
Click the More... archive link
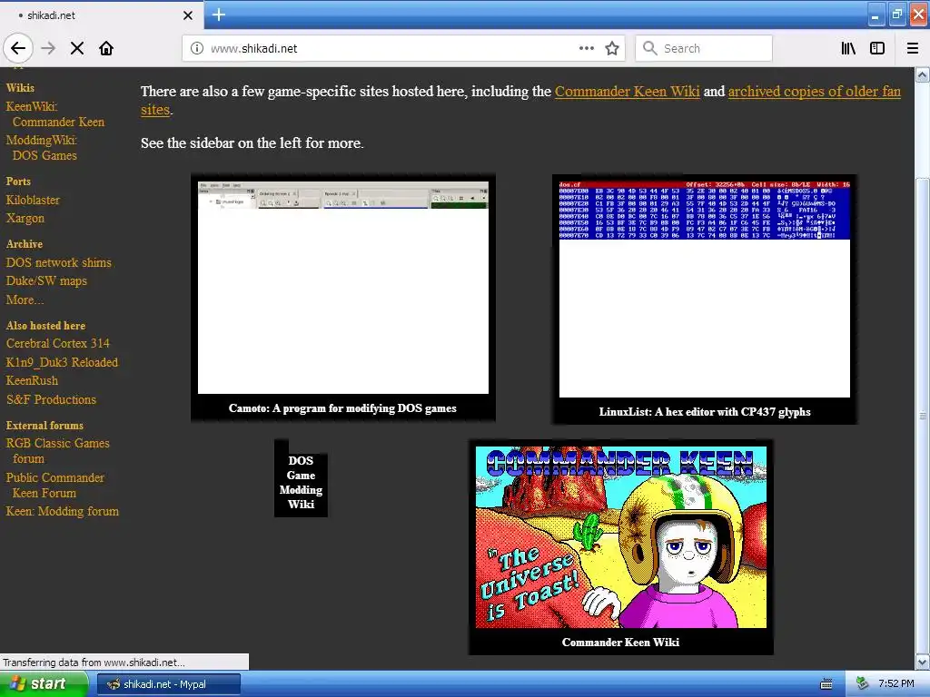(x=25, y=299)
